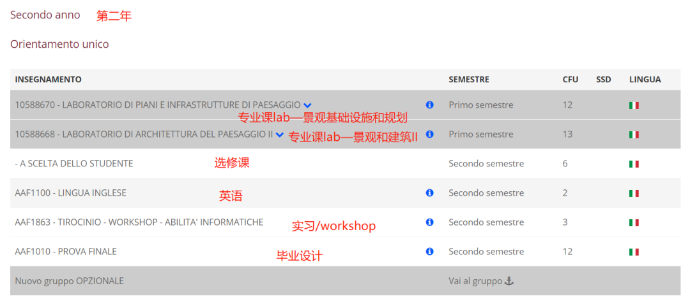Select 10588668 Laboratorio di Architettura course name
This screenshot has width=690, height=297.
coord(144,134)
